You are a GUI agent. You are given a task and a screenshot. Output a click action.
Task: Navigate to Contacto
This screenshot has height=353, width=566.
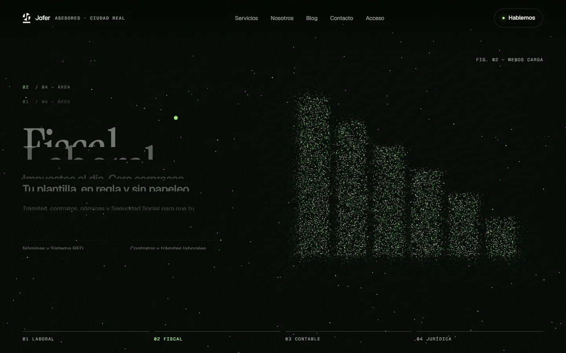[342, 18]
